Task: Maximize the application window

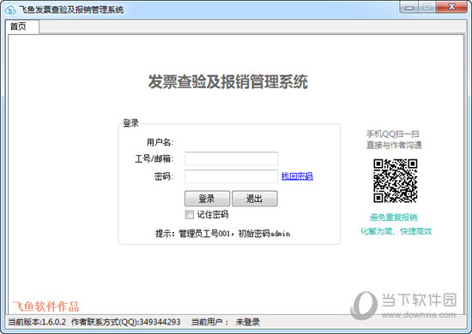Action: [x=427, y=7]
